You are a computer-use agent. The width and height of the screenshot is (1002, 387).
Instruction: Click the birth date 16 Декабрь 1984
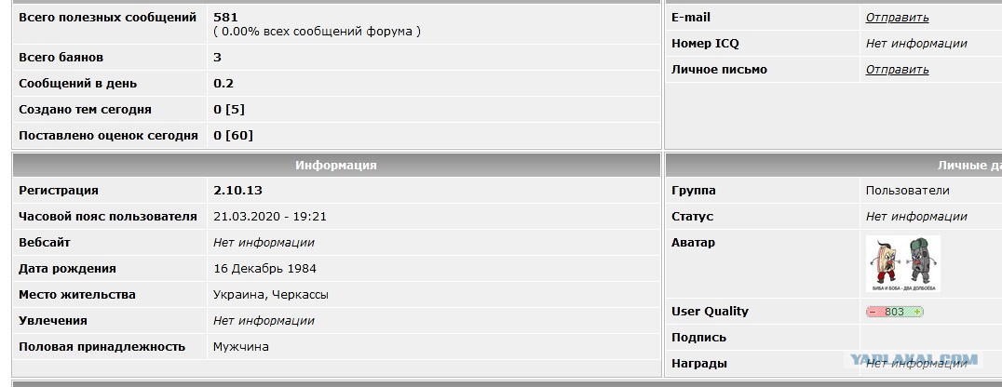[x=265, y=269]
